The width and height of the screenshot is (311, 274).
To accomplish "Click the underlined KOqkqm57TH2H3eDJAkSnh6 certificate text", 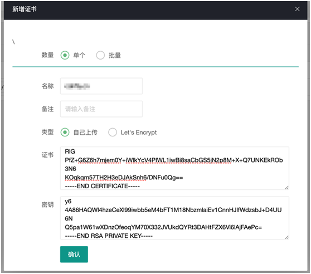I will tap(105, 178).
